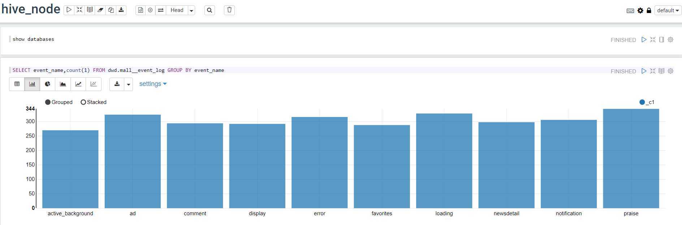Switch visualization to pie chart
The image size is (682, 225).
47,84
